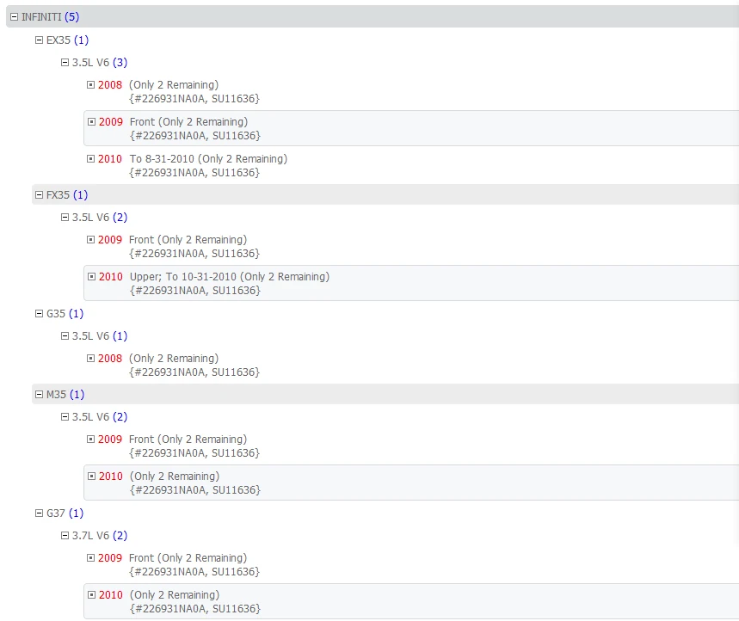Open the G37 model link
The height and width of the screenshot is (621, 739).
pos(56,513)
